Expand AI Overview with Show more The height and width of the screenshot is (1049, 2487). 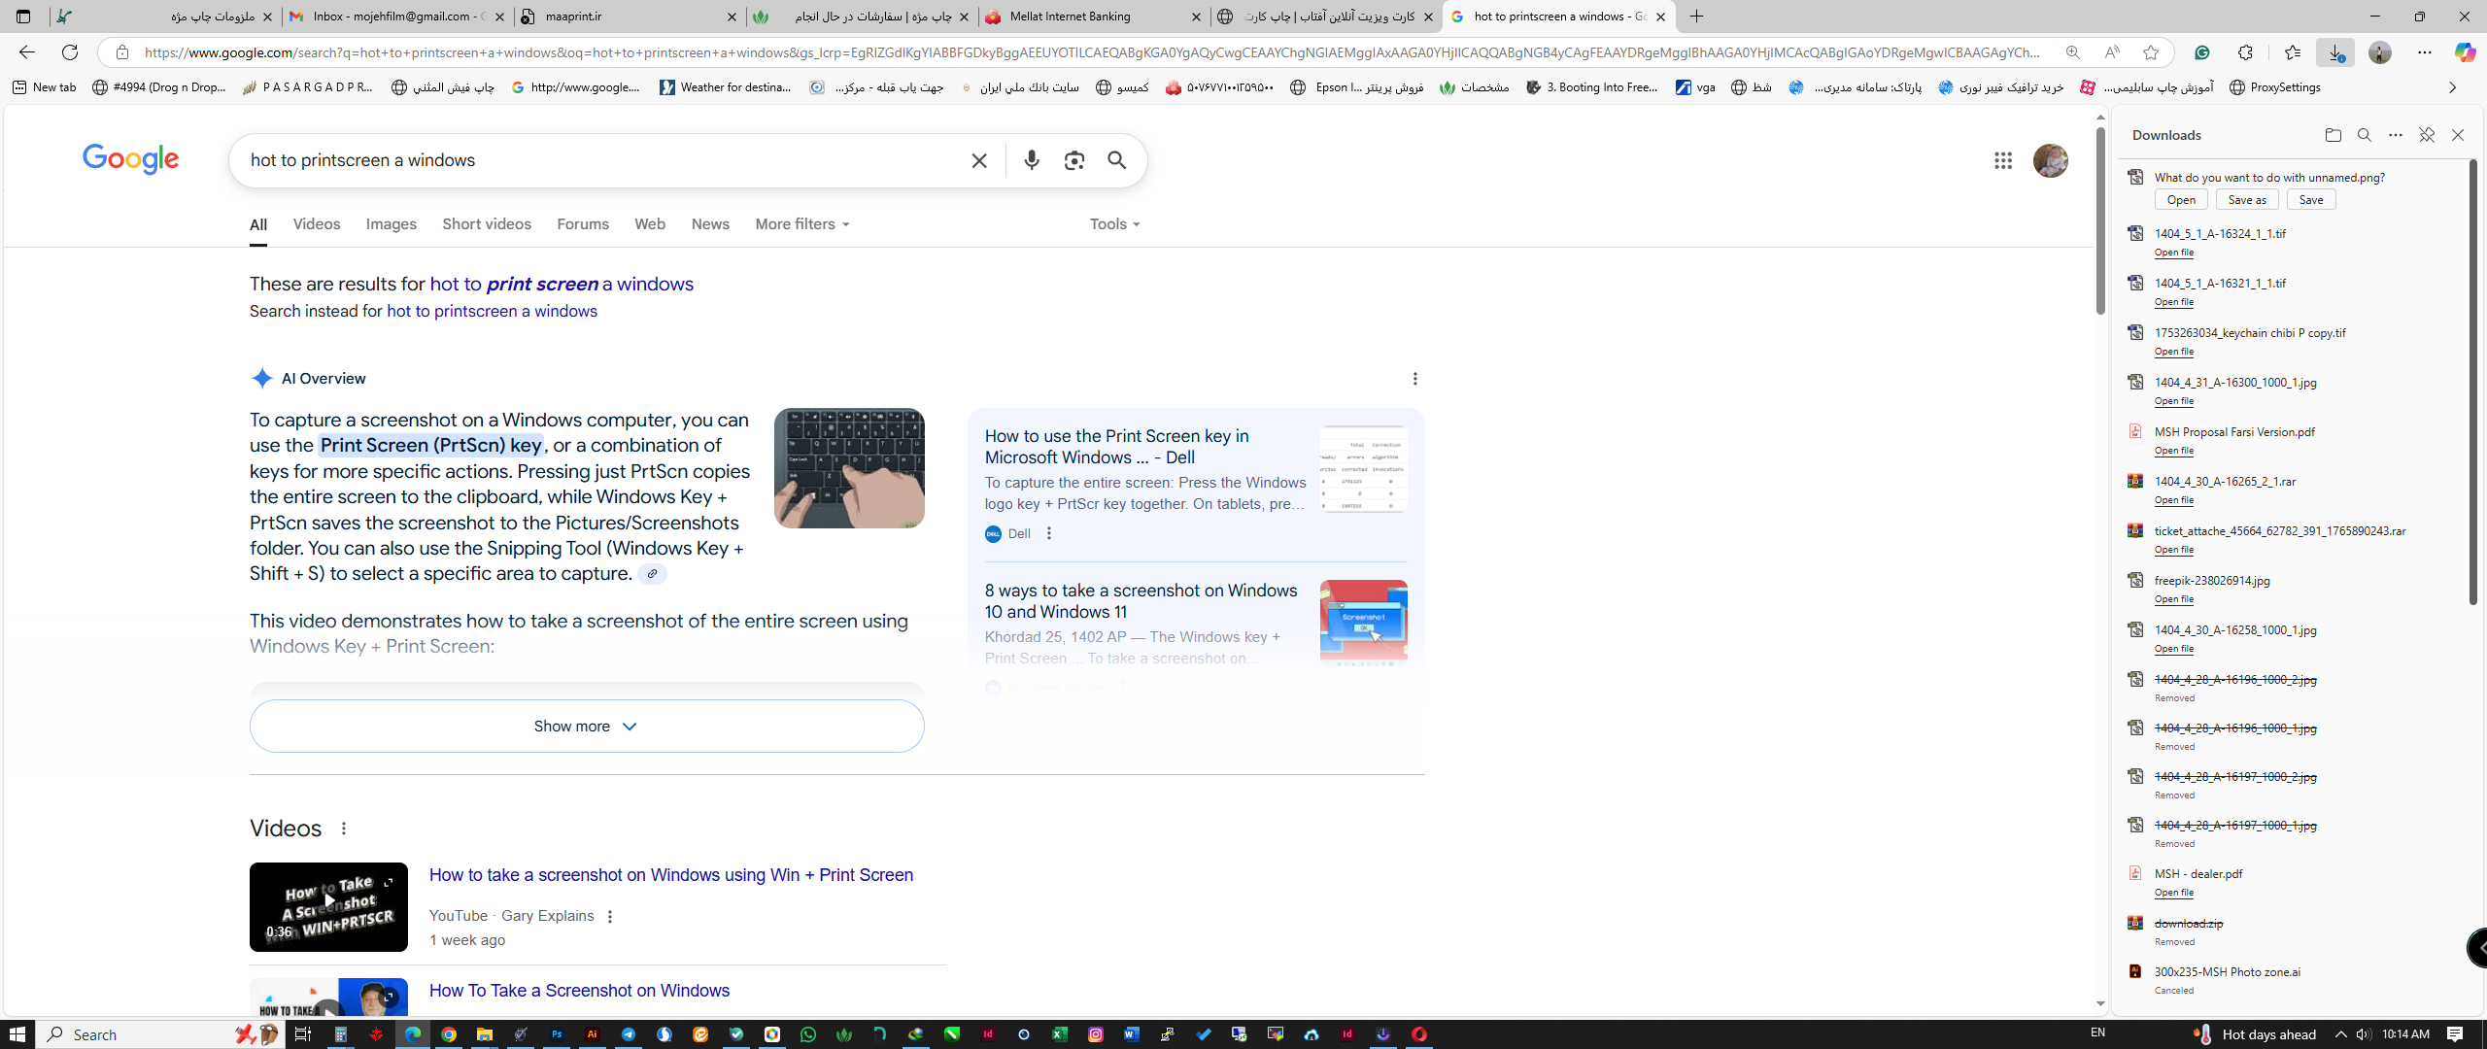[586, 727]
